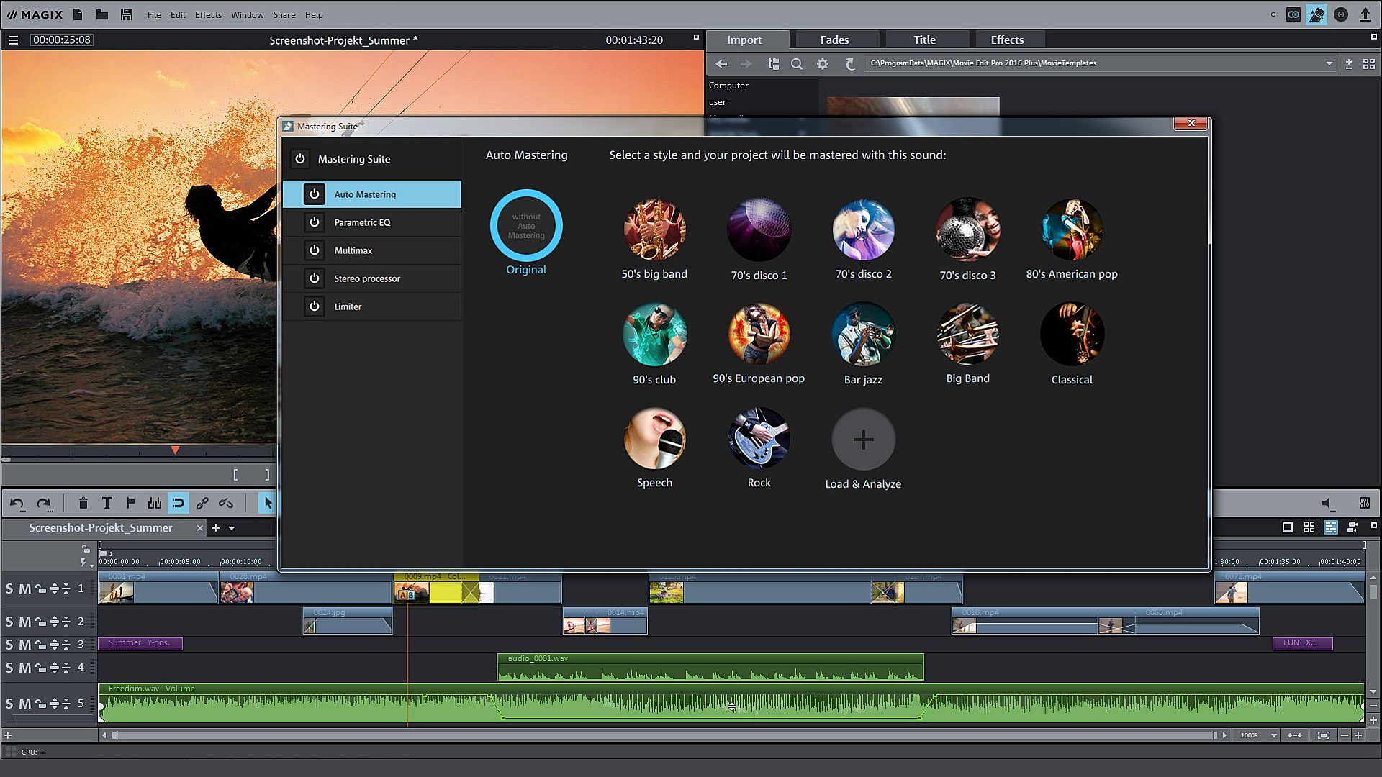Image resolution: width=1382 pixels, height=777 pixels.
Task: Click the search magnifier in Import panel
Action: click(x=796, y=64)
